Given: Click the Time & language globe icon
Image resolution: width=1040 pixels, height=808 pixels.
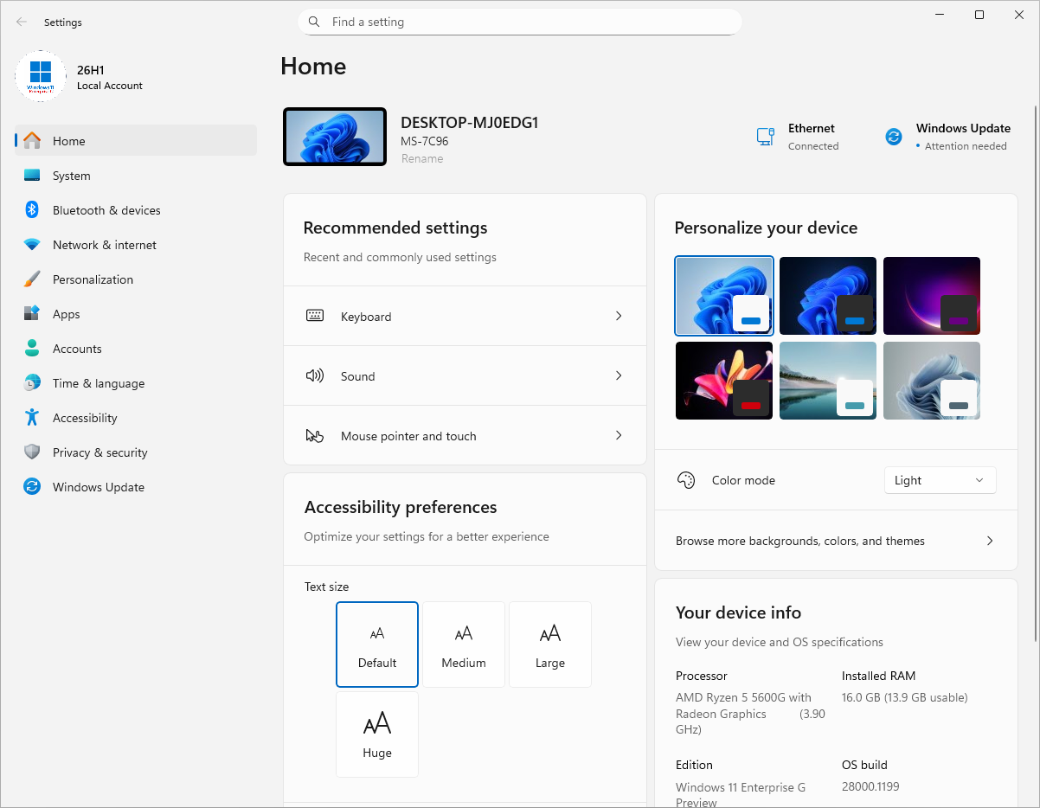Looking at the screenshot, I should coord(32,383).
